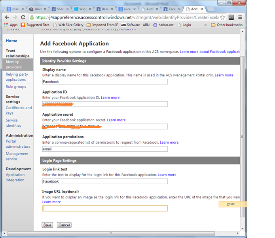Click the address bar URL
Screen dimensions: 275x238
tap(127, 17)
